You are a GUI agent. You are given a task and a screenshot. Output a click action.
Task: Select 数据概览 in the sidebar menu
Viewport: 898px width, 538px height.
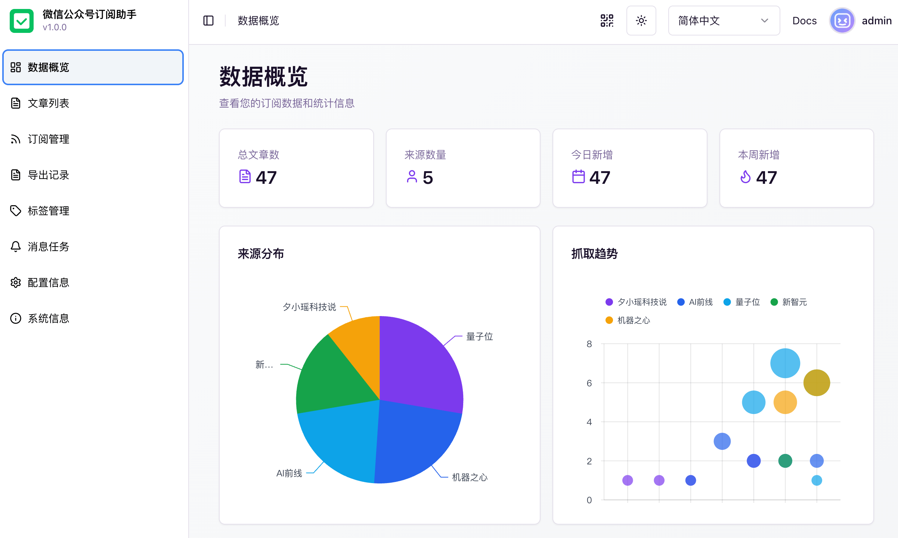48,68
